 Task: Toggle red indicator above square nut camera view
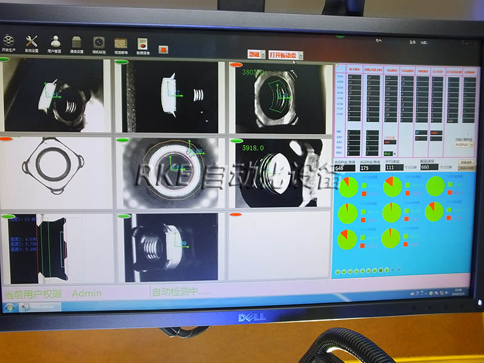[x=5, y=138]
